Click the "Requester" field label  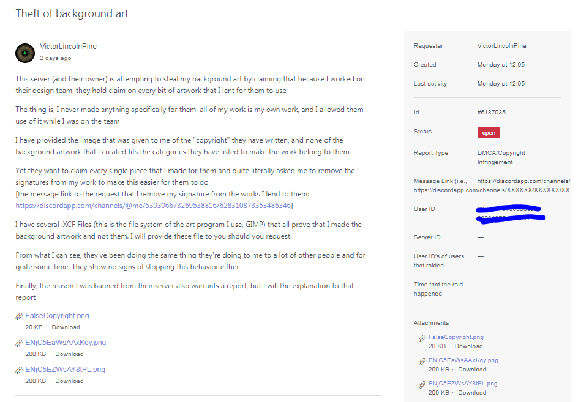coord(429,46)
